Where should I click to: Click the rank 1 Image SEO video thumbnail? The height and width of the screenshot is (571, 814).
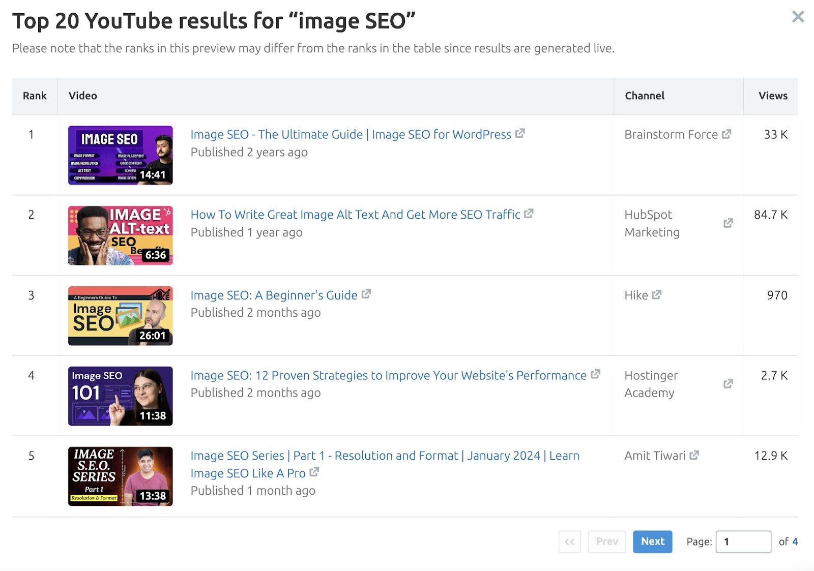coord(120,156)
